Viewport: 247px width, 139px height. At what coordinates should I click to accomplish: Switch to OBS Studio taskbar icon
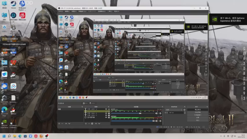click(47, 136)
